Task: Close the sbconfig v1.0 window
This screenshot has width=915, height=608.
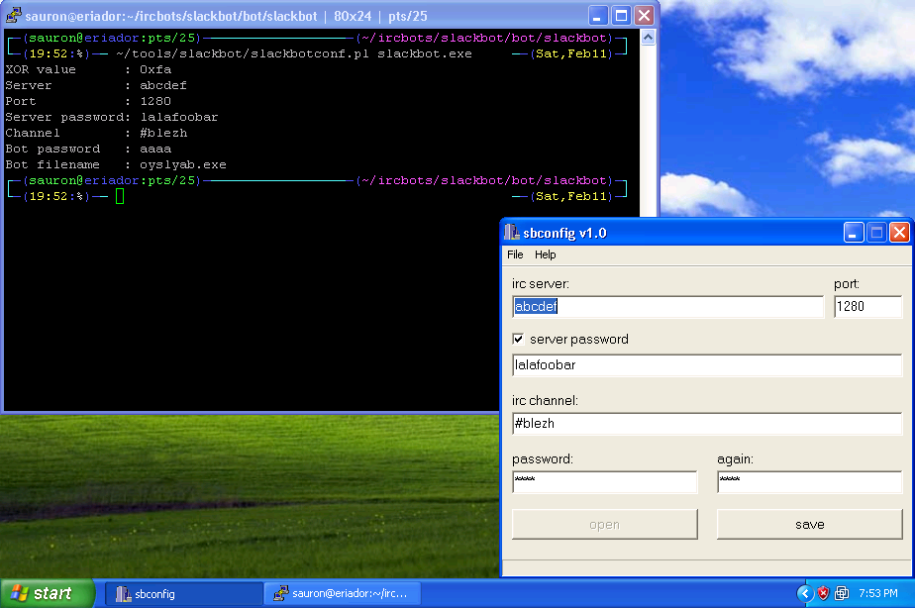Action: coord(899,233)
